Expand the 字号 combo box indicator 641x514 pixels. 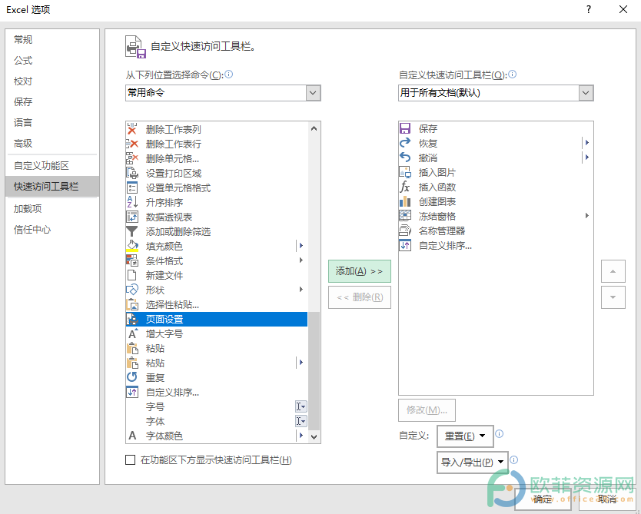tap(301, 406)
